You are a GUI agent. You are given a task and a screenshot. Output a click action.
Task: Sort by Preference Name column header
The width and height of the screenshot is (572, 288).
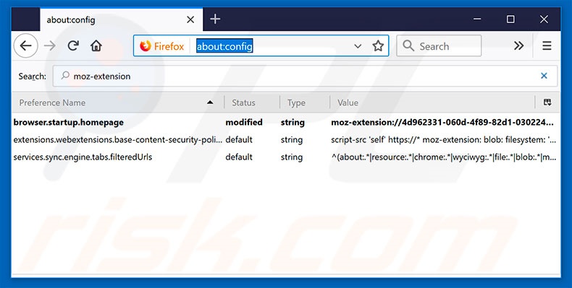point(117,102)
